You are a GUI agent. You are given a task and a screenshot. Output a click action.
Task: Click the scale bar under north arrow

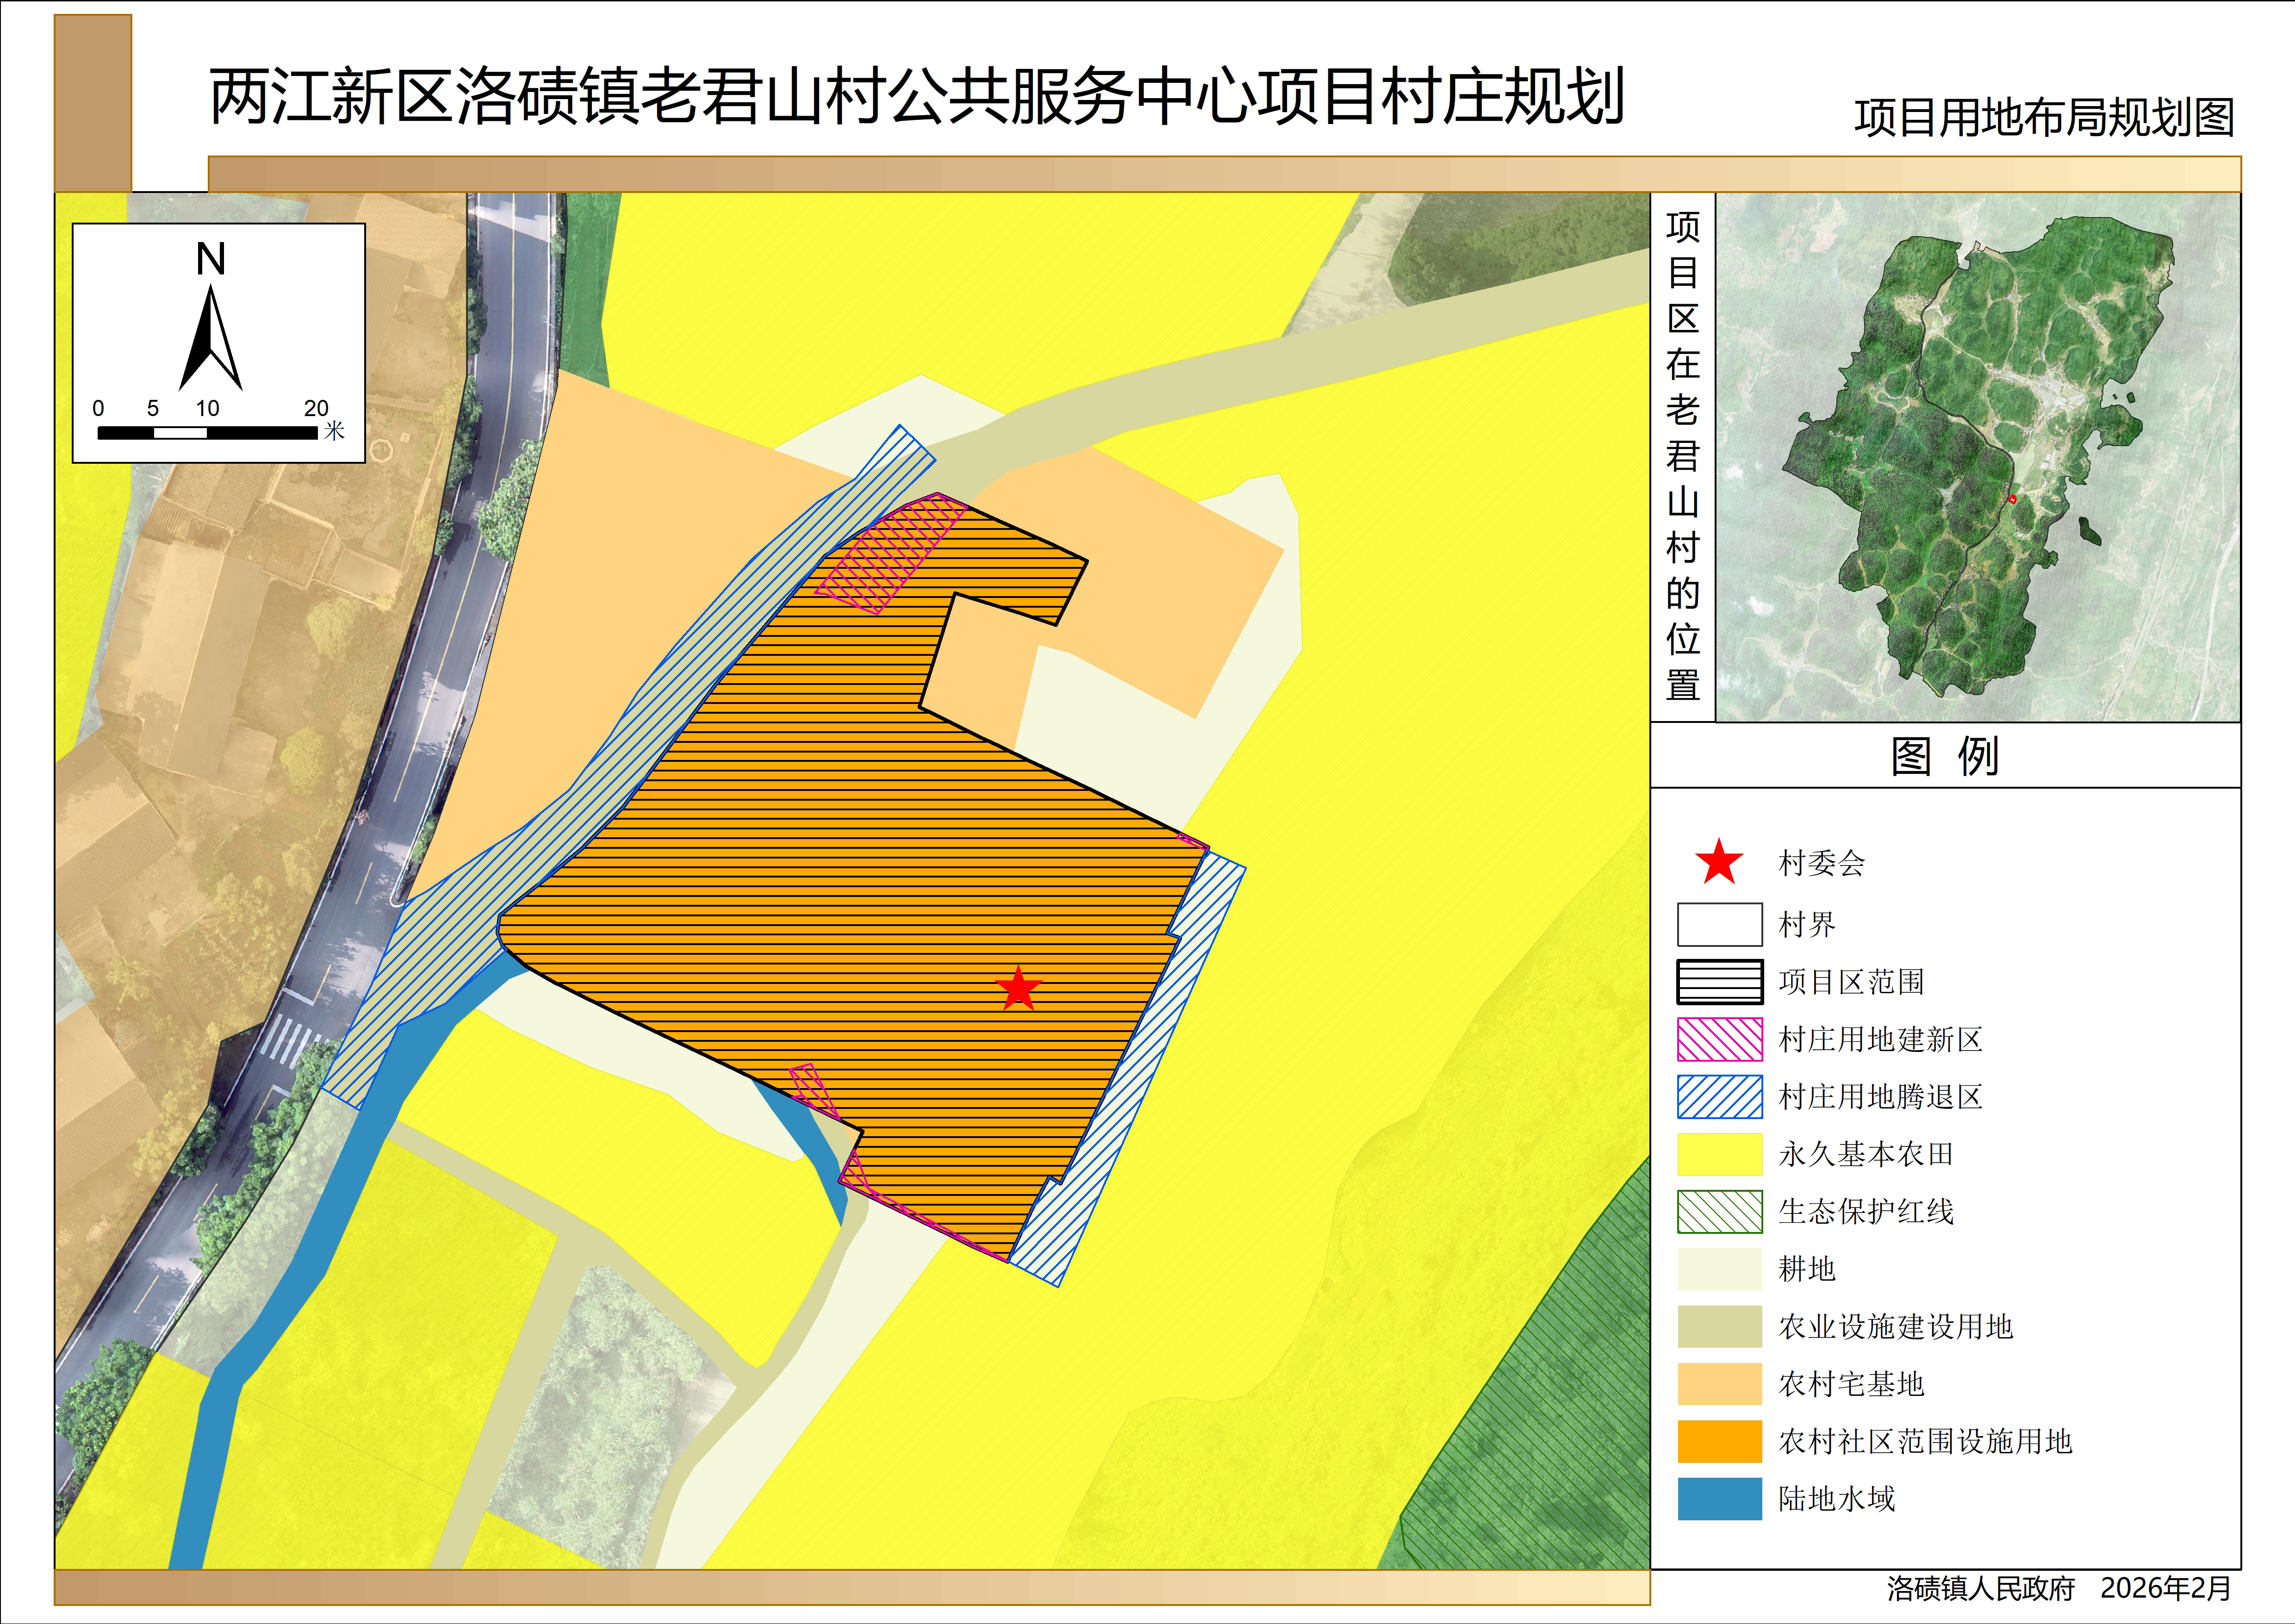(x=207, y=433)
